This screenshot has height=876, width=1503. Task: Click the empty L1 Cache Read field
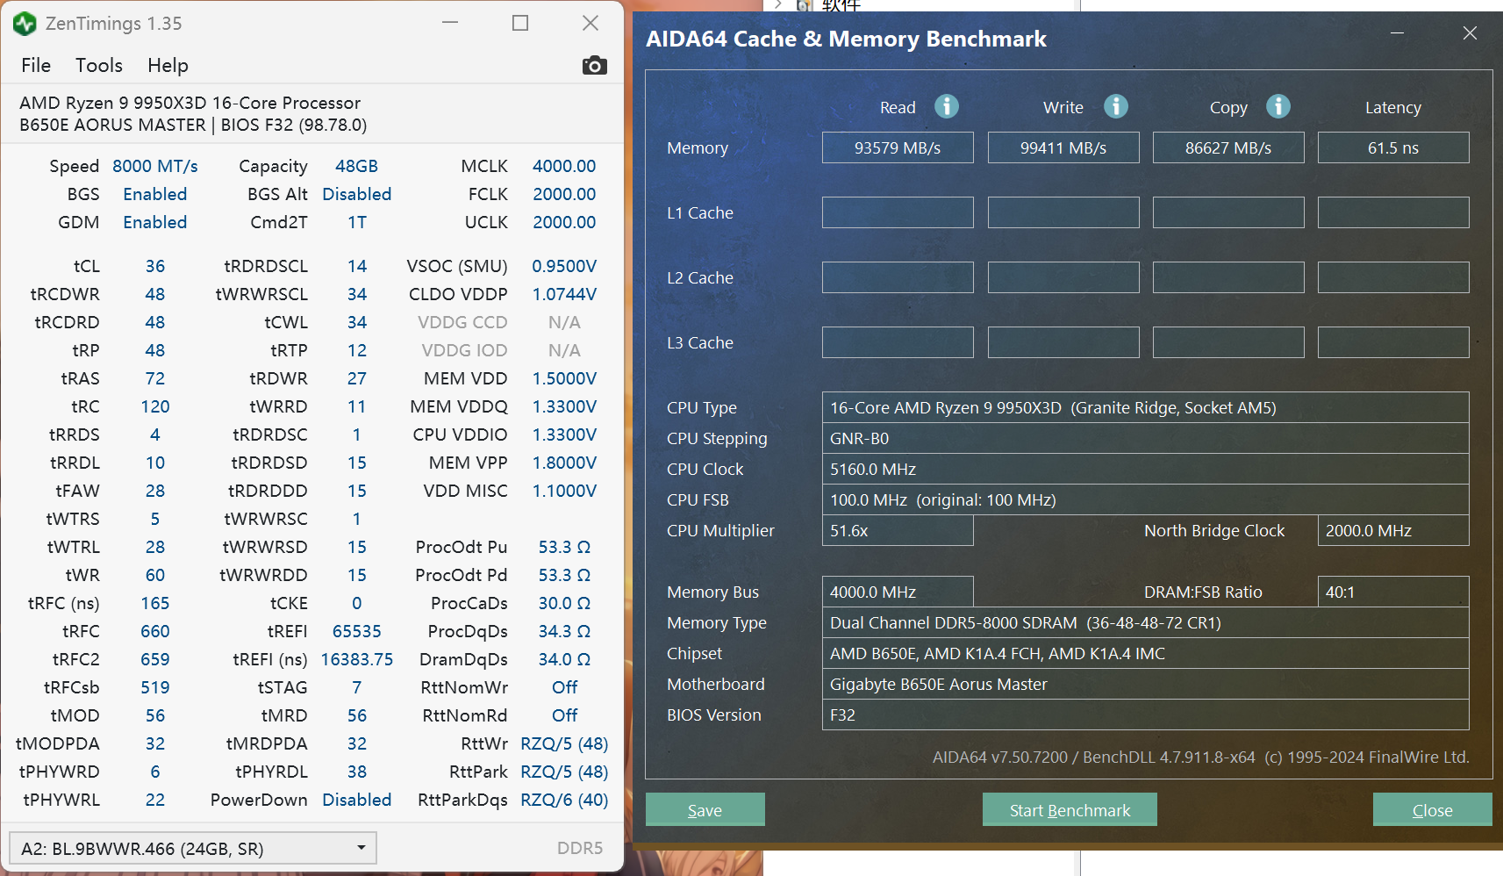(897, 212)
